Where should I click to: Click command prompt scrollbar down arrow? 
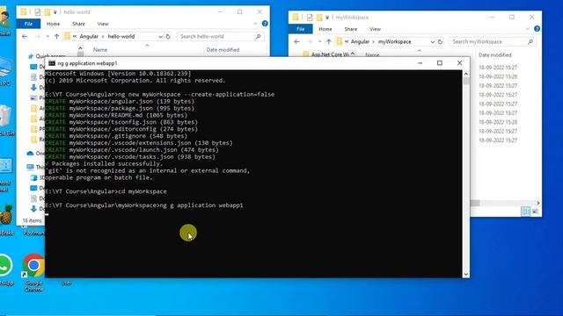(x=465, y=275)
